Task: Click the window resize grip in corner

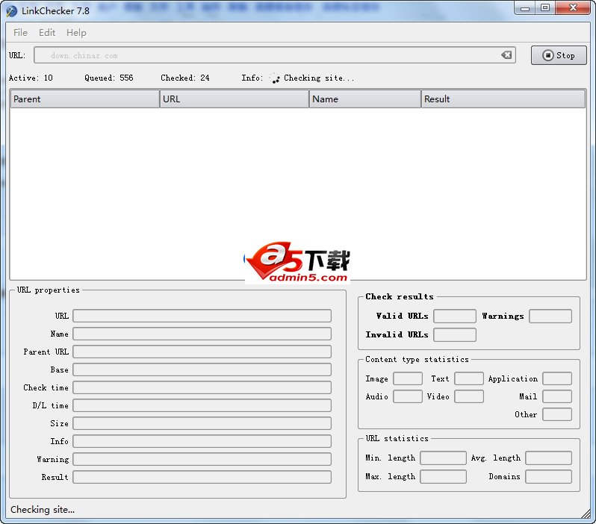Action: click(586, 514)
